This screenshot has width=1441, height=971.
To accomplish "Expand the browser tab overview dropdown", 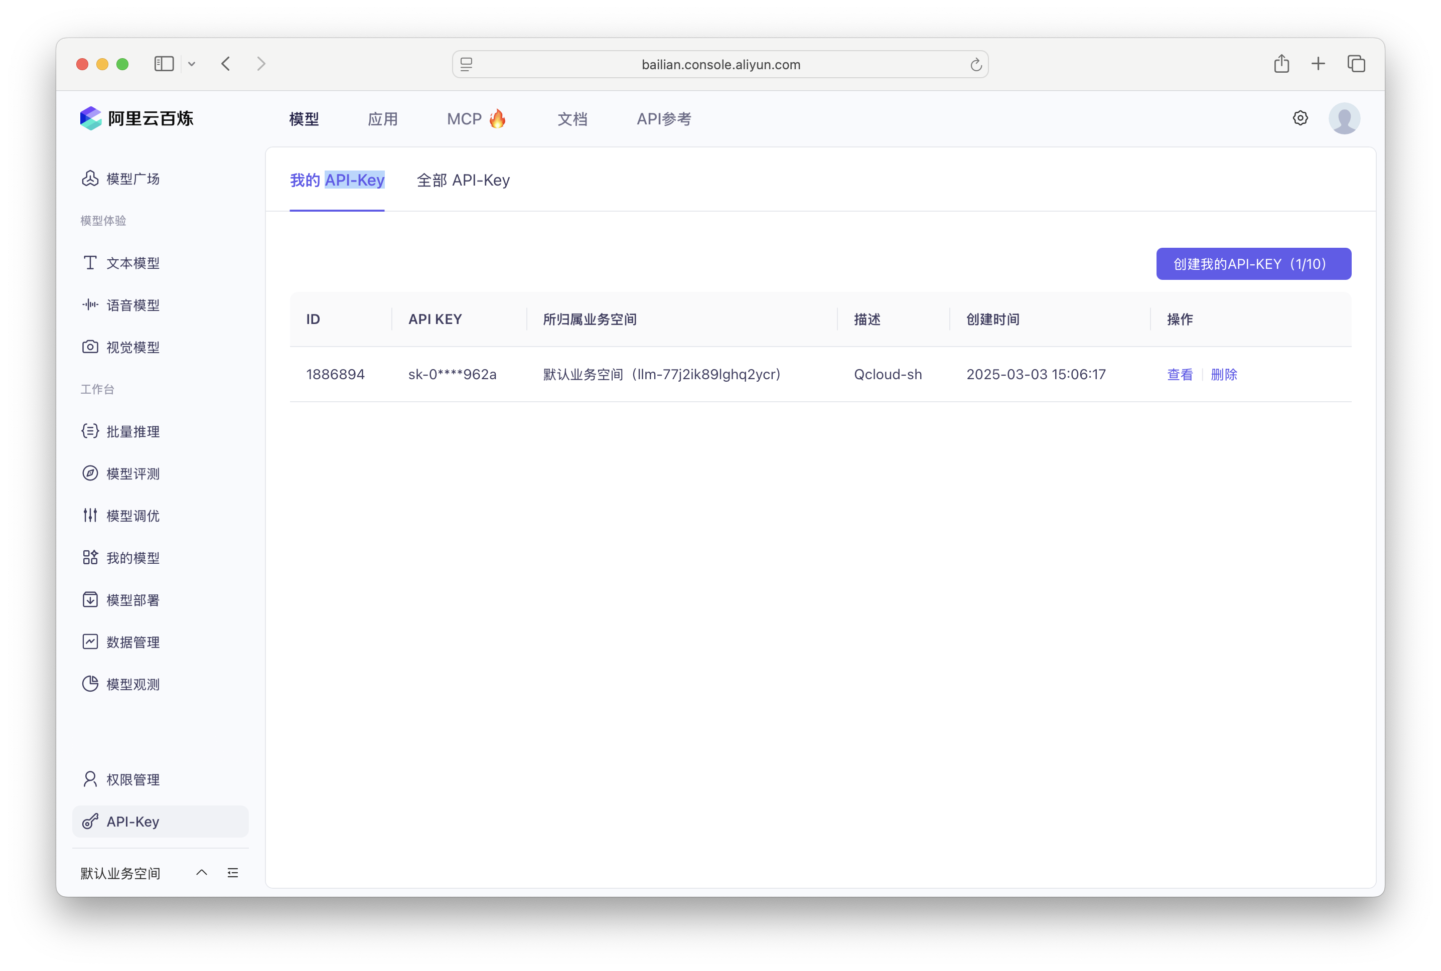I will pyautogui.click(x=192, y=64).
